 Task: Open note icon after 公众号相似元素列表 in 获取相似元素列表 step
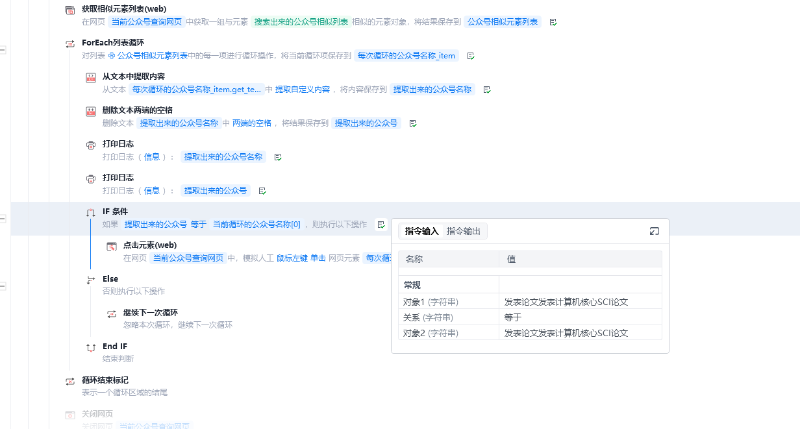(x=553, y=22)
